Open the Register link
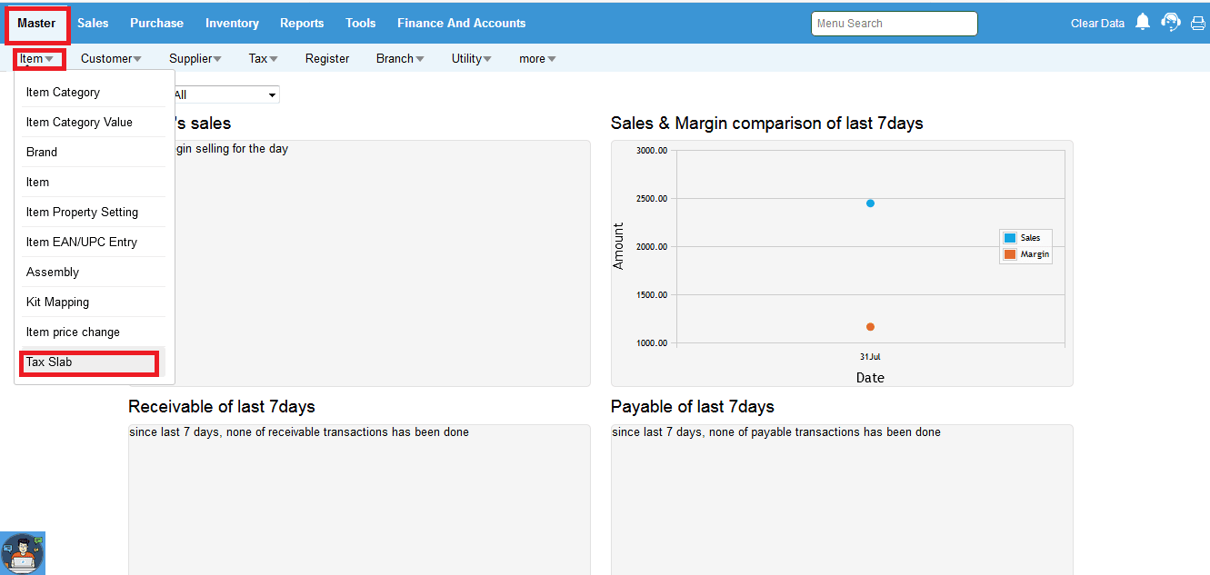The image size is (1210, 575). 327,59
